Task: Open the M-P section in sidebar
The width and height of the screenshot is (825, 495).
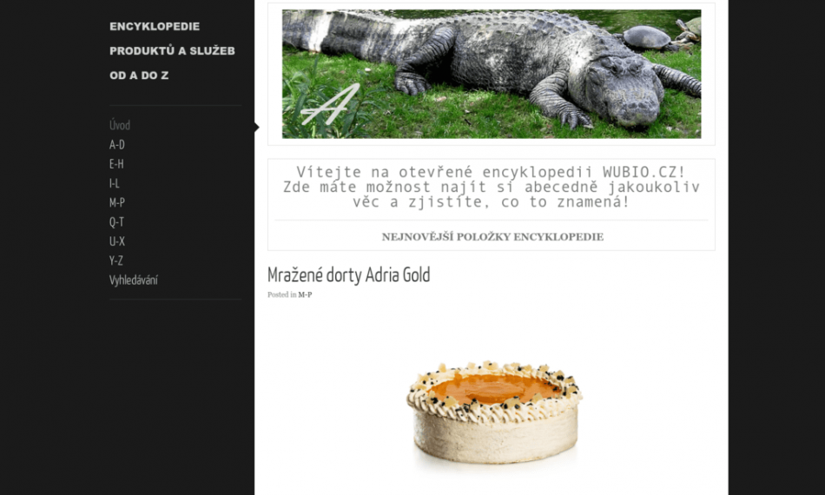Action: [117, 202]
